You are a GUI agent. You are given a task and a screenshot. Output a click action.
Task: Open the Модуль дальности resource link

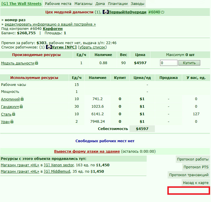tap(18, 63)
